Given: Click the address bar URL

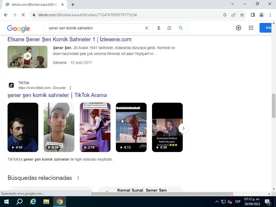Looking at the screenshot, I should (x=88, y=15).
